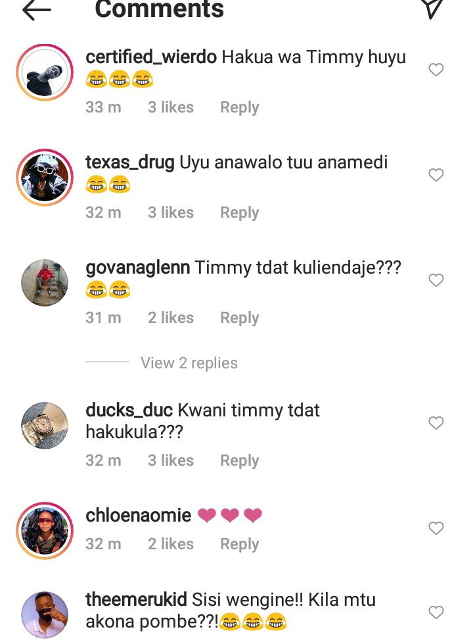
Task: Open the govanaglenn username link
Action: point(138,267)
